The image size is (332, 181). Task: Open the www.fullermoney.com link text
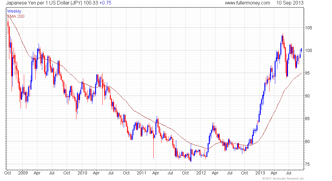247,3
